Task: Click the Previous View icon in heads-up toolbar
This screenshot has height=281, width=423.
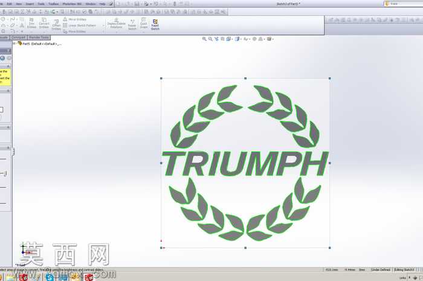Action: tap(216, 39)
